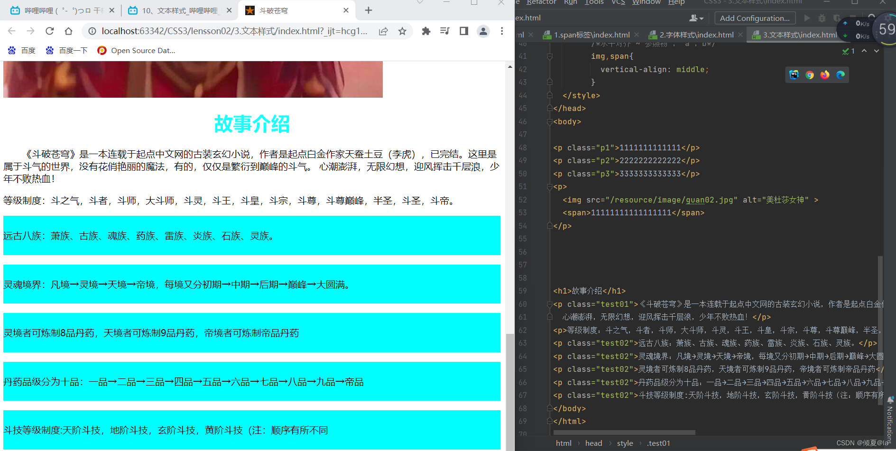896x451 pixels.
Task: Open the Chrome extensions puzzle icon
Action: pos(426,31)
